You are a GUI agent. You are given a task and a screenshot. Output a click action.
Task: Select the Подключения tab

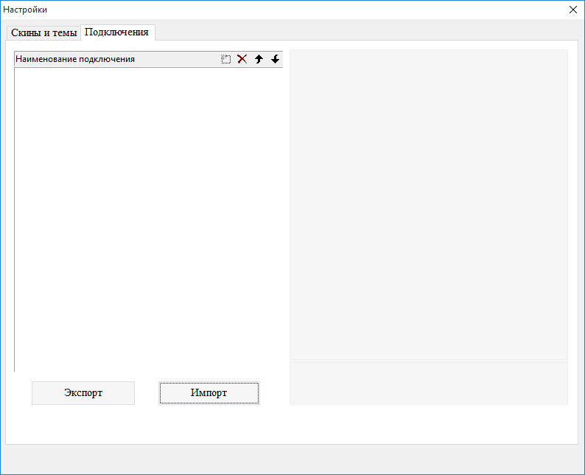[117, 32]
